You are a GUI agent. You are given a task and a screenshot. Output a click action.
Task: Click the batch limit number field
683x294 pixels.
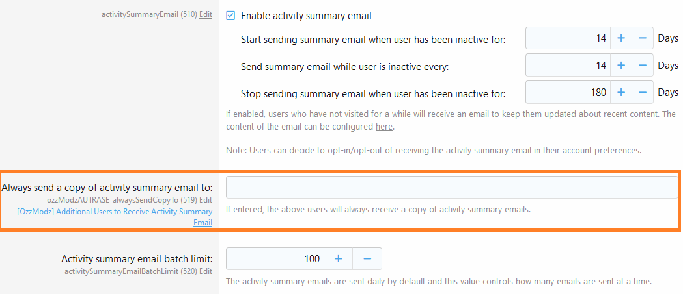click(275, 259)
